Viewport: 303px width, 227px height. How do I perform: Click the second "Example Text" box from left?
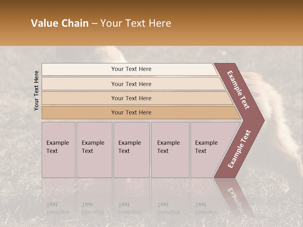click(x=94, y=150)
